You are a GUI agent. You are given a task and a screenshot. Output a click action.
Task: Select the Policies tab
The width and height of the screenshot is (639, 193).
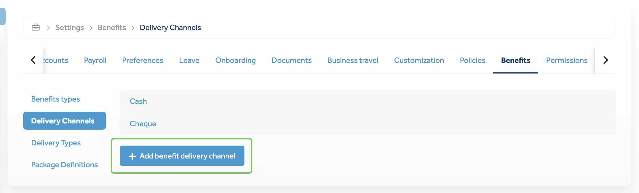pos(472,60)
